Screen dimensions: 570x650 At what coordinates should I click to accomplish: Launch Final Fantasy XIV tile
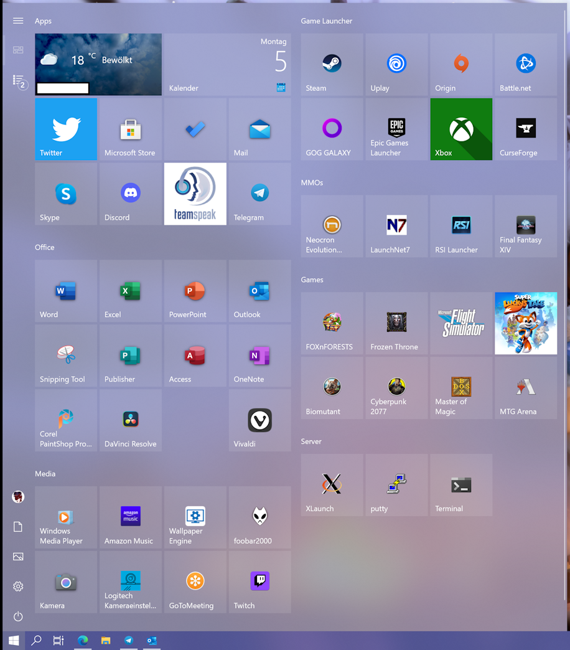(526, 226)
